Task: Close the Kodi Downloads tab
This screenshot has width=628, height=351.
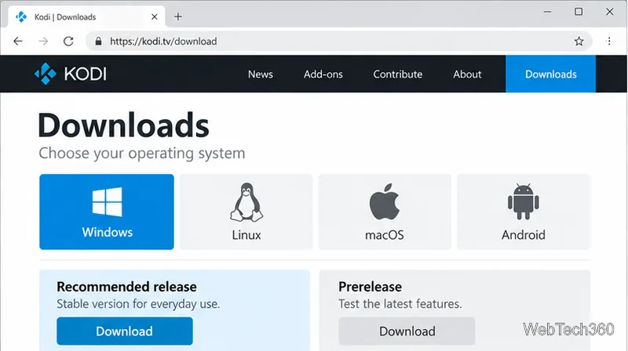Action: point(154,16)
